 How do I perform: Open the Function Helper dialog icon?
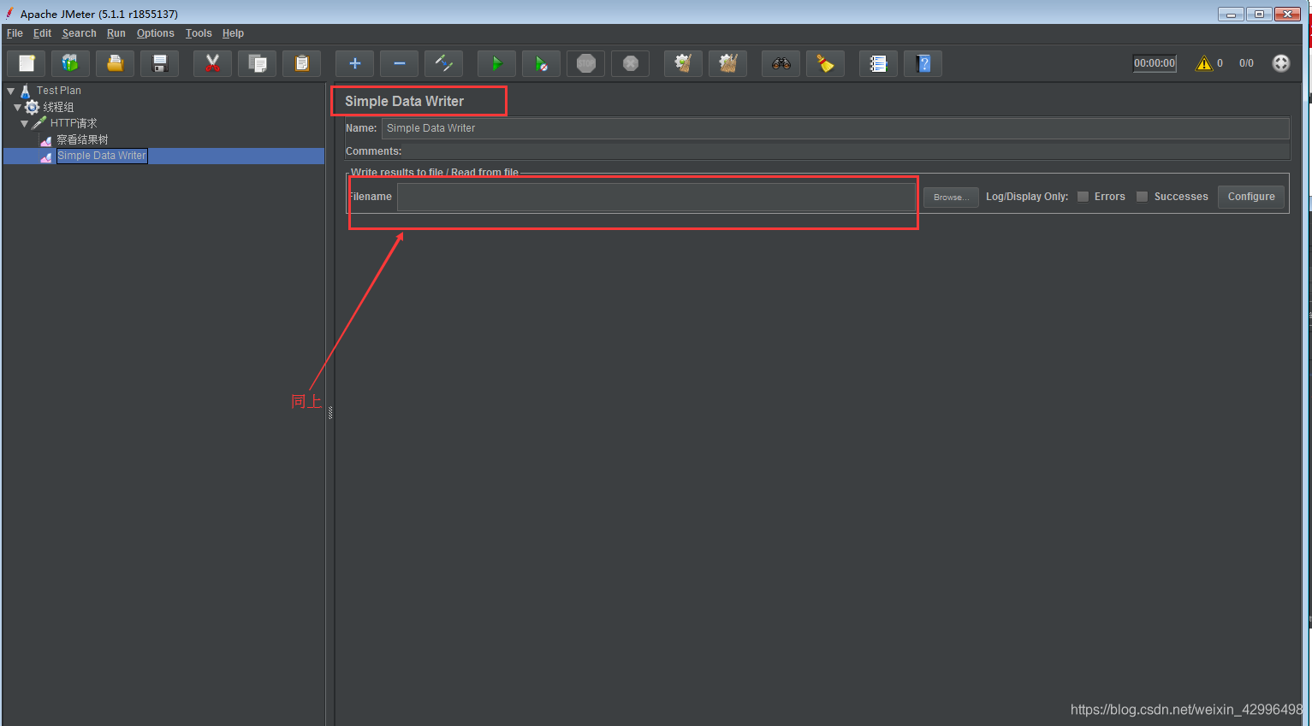coord(879,63)
